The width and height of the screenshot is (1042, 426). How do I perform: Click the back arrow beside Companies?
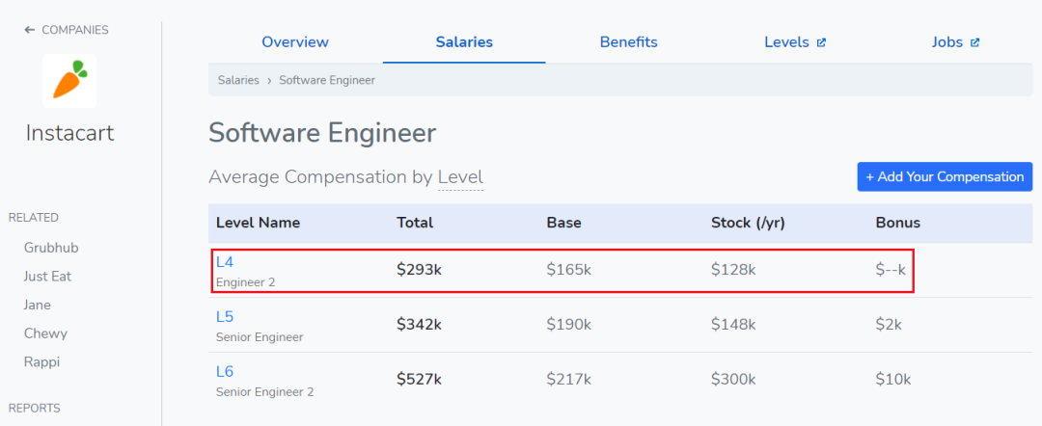point(30,30)
